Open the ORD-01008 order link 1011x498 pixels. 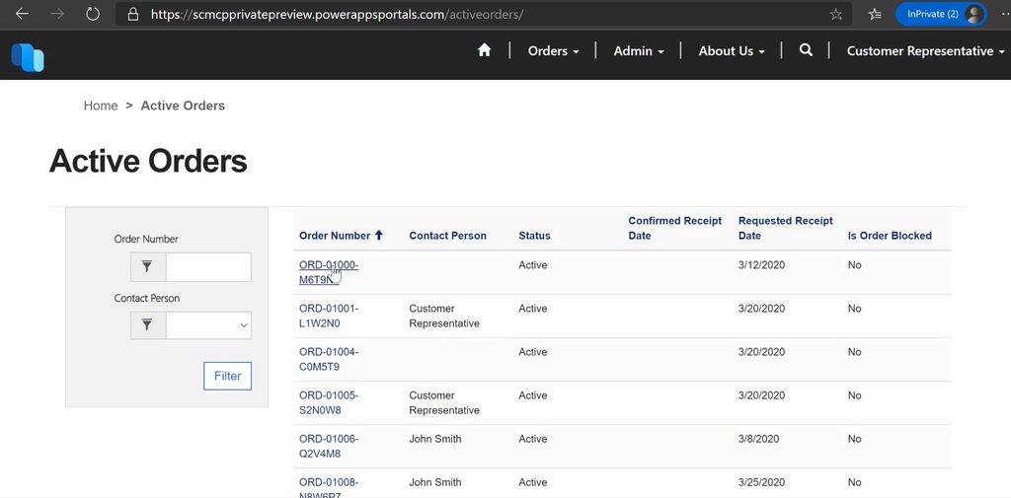coord(329,488)
